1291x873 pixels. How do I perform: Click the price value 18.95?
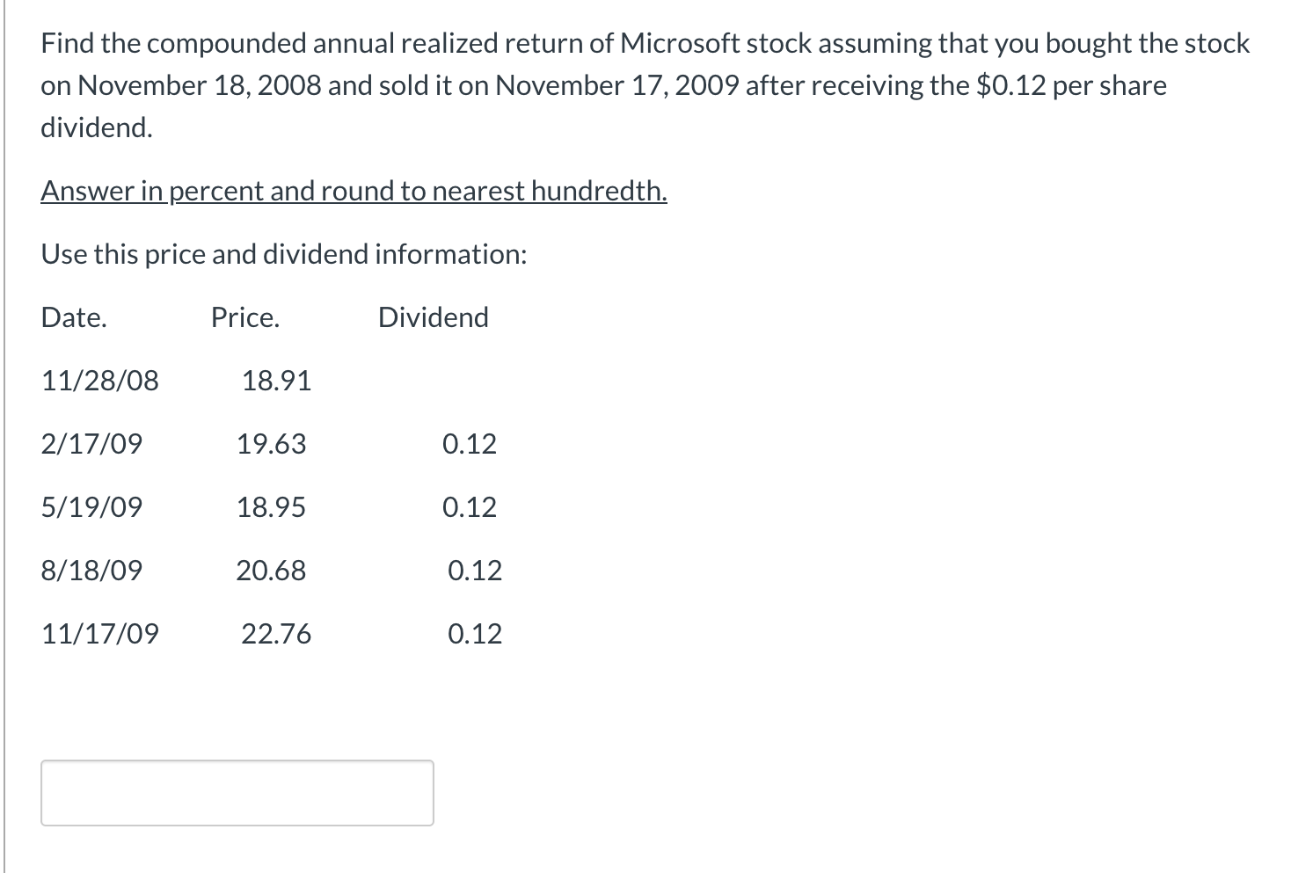(272, 506)
